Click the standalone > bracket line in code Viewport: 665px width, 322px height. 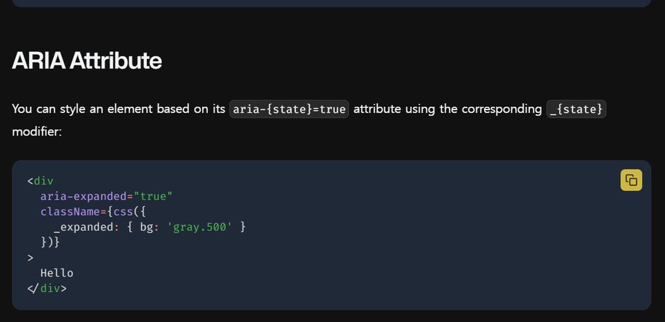coord(30,258)
